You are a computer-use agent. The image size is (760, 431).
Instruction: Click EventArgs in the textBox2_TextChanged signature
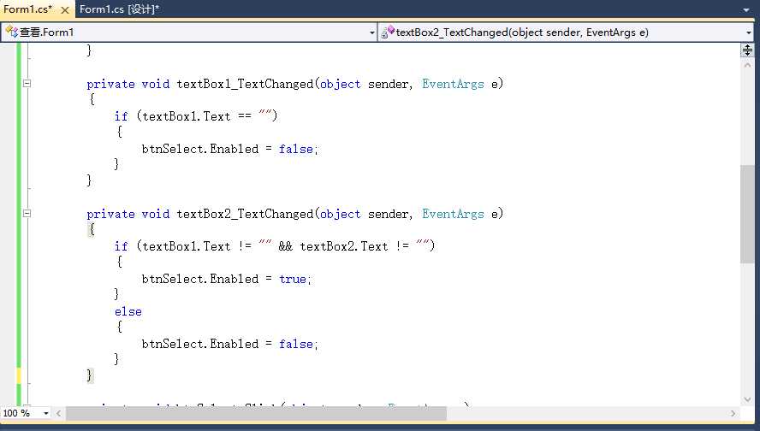pos(454,214)
